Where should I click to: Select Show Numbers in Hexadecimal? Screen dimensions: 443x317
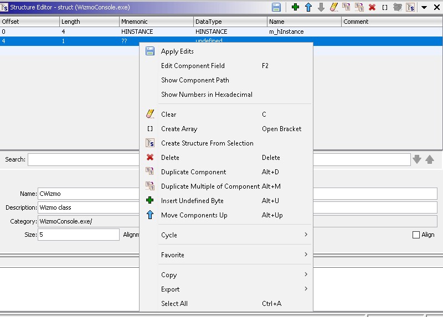(x=226, y=95)
